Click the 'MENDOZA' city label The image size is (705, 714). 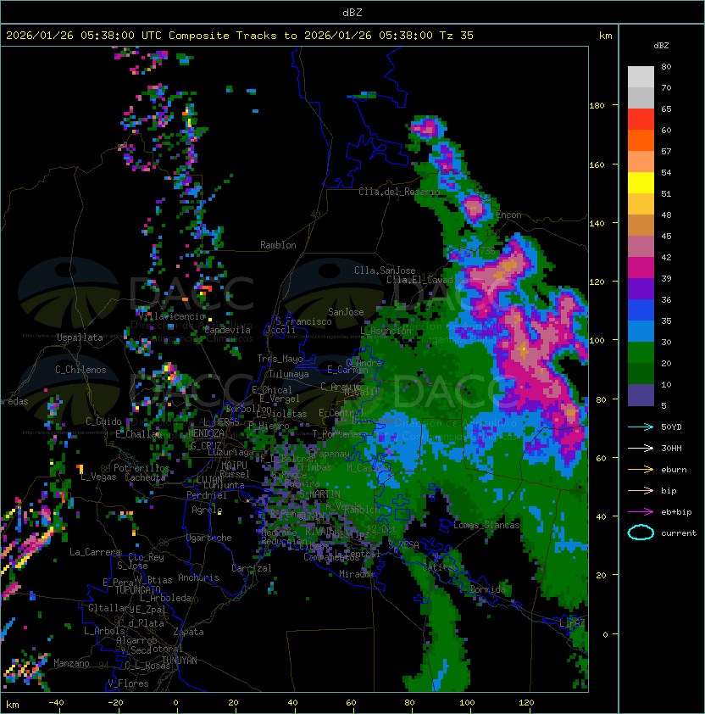point(206,432)
